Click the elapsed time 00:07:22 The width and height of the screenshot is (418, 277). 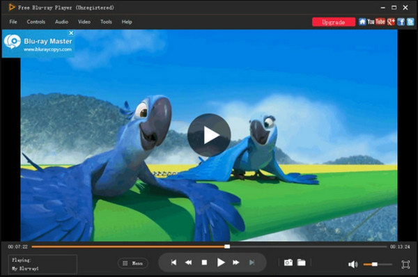[x=18, y=247]
